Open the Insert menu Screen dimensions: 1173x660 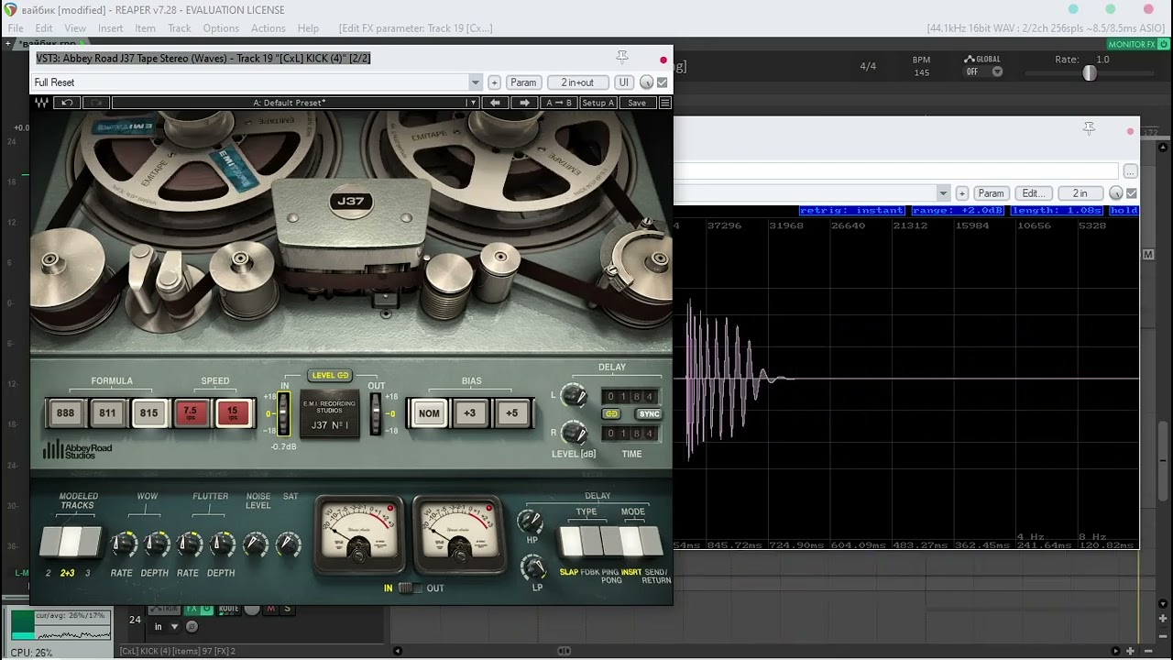coord(110,28)
